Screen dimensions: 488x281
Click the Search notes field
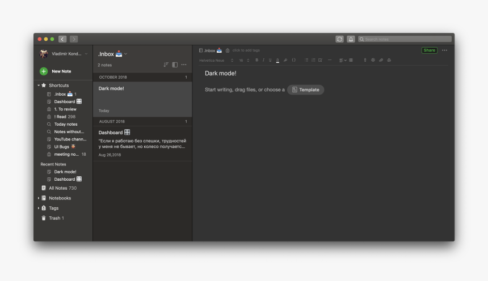(406, 39)
